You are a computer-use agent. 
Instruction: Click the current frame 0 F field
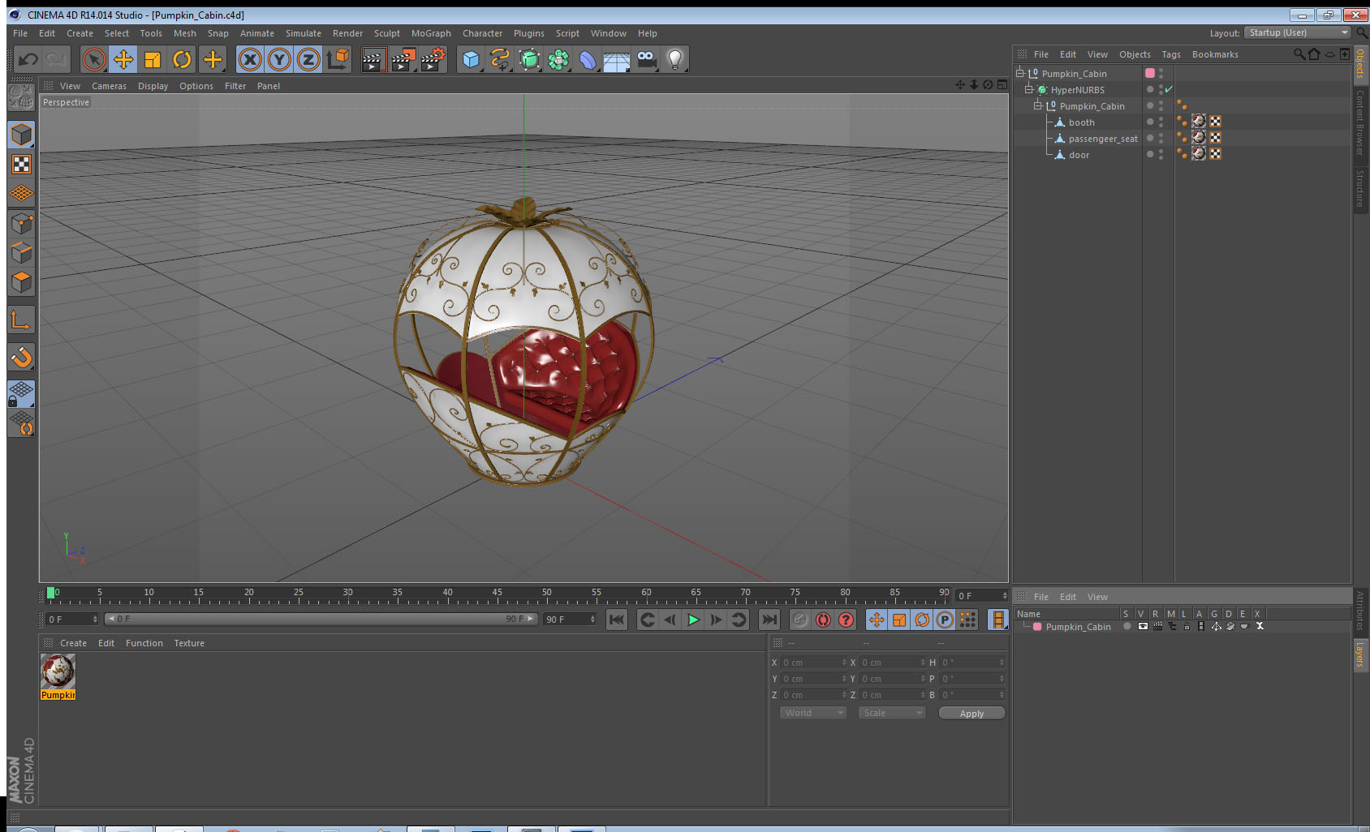point(72,619)
